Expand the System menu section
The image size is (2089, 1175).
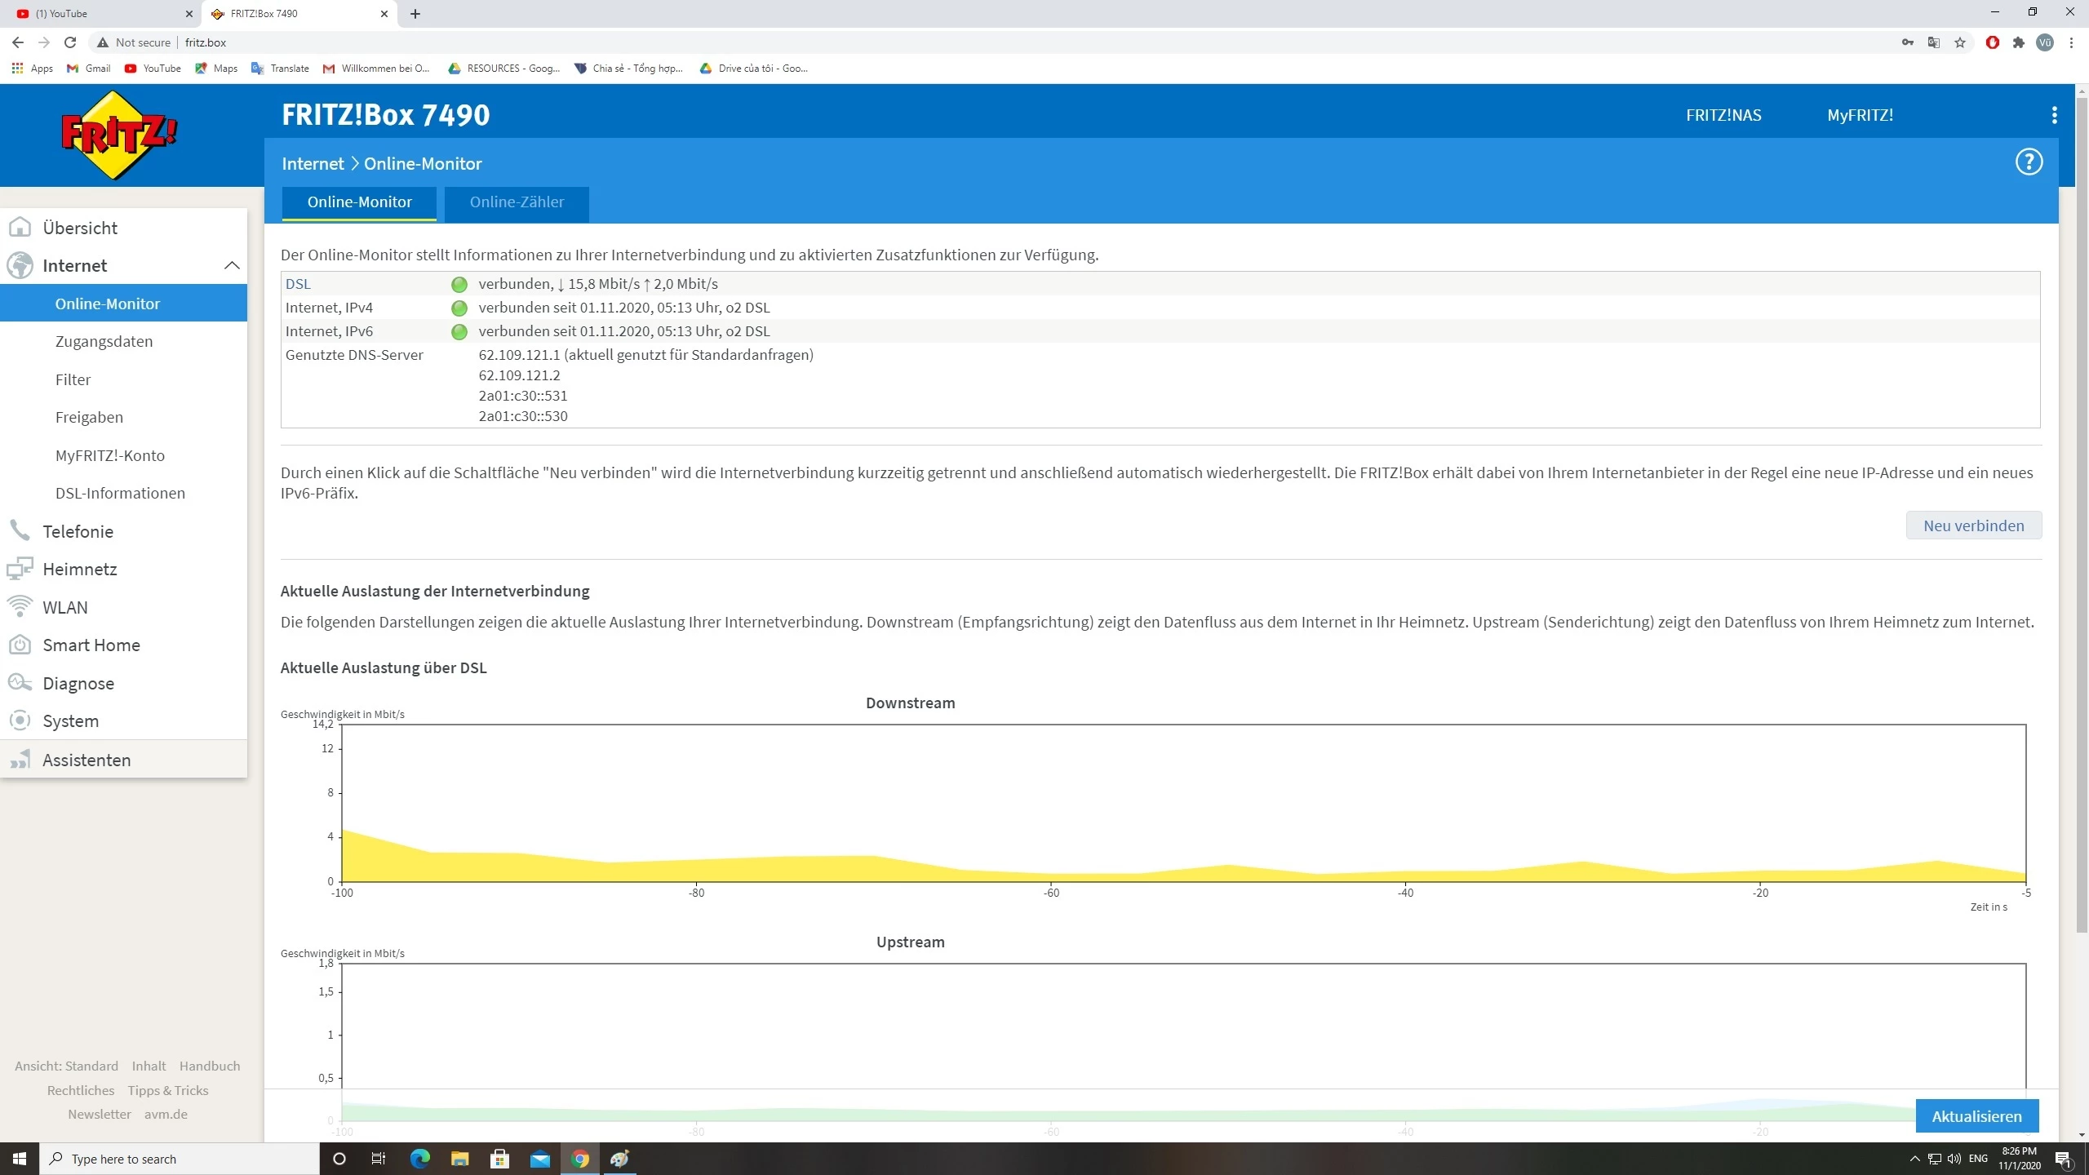point(70,721)
